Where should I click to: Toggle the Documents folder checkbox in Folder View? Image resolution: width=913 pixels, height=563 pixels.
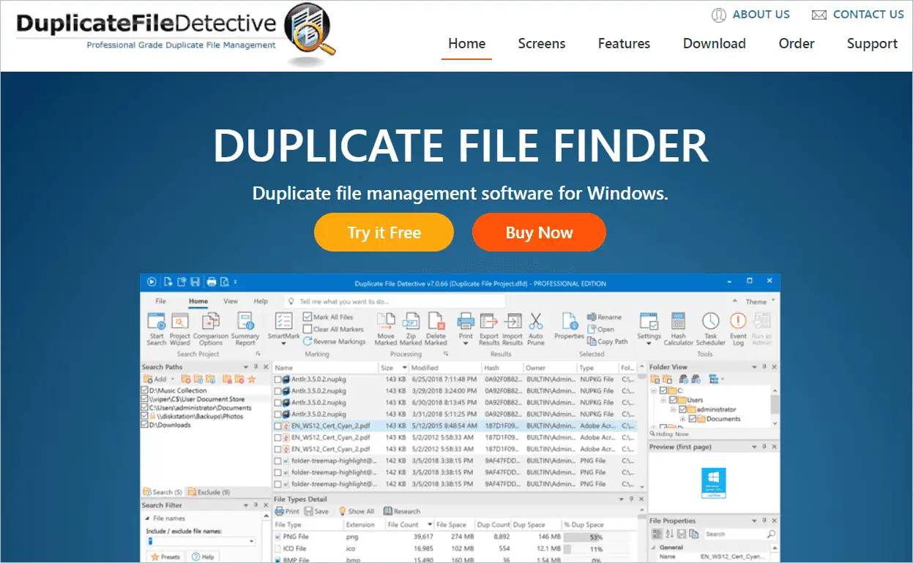(x=692, y=419)
